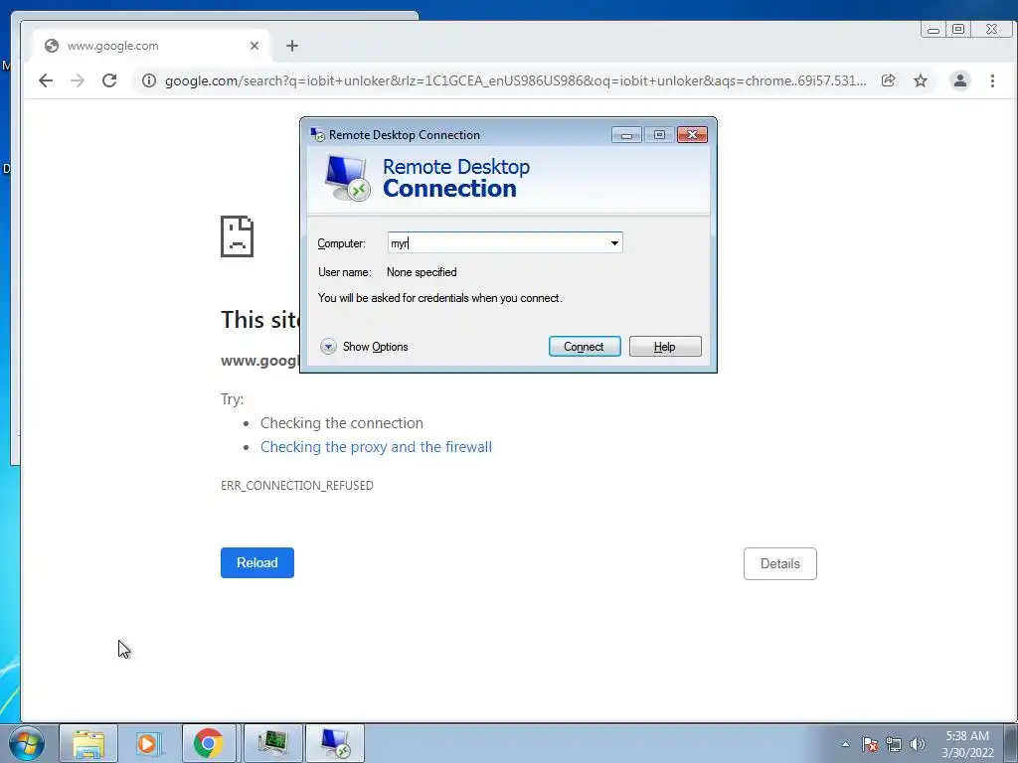1018x763 pixels.
Task: Click Chrome's forward arrow
Action: (78, 80)
